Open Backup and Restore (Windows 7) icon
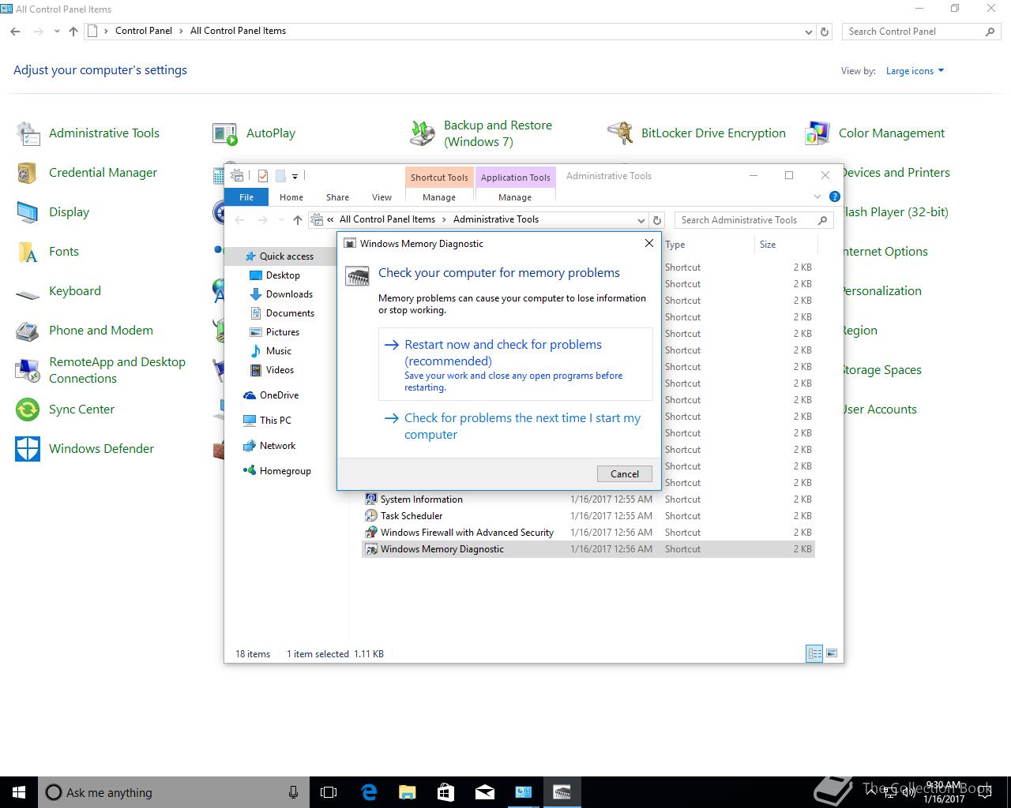The width and height of the screenshot is (1011, 808). click(423, 133)
